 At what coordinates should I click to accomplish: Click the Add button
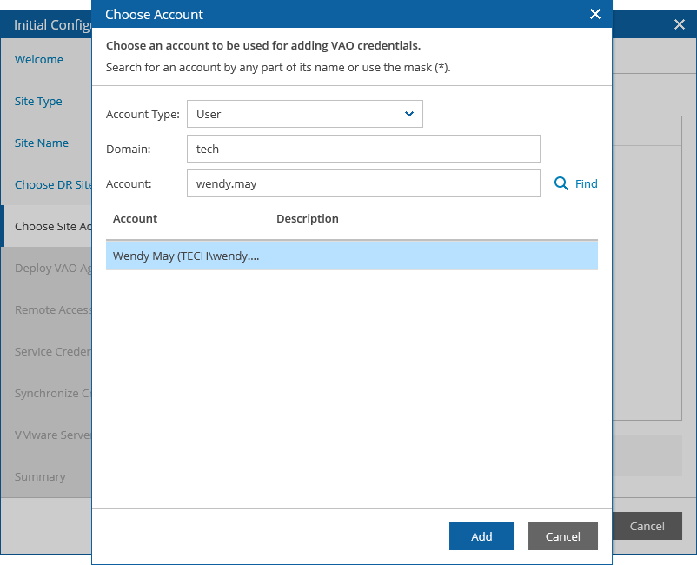click(x=481, y=536)
